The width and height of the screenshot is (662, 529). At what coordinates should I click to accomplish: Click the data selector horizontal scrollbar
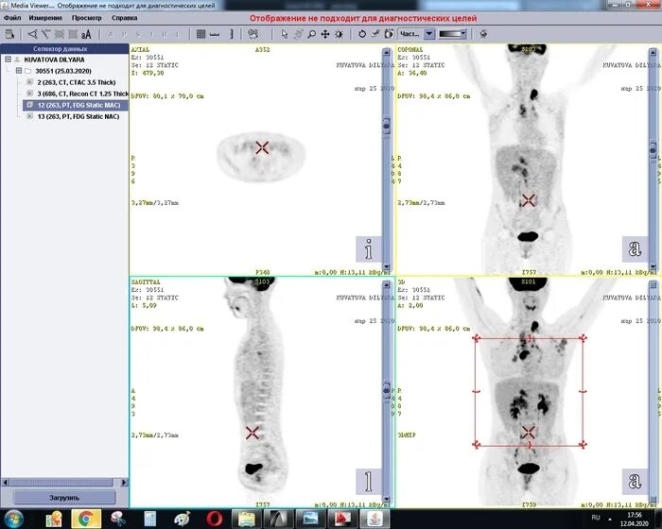point(64,482)
